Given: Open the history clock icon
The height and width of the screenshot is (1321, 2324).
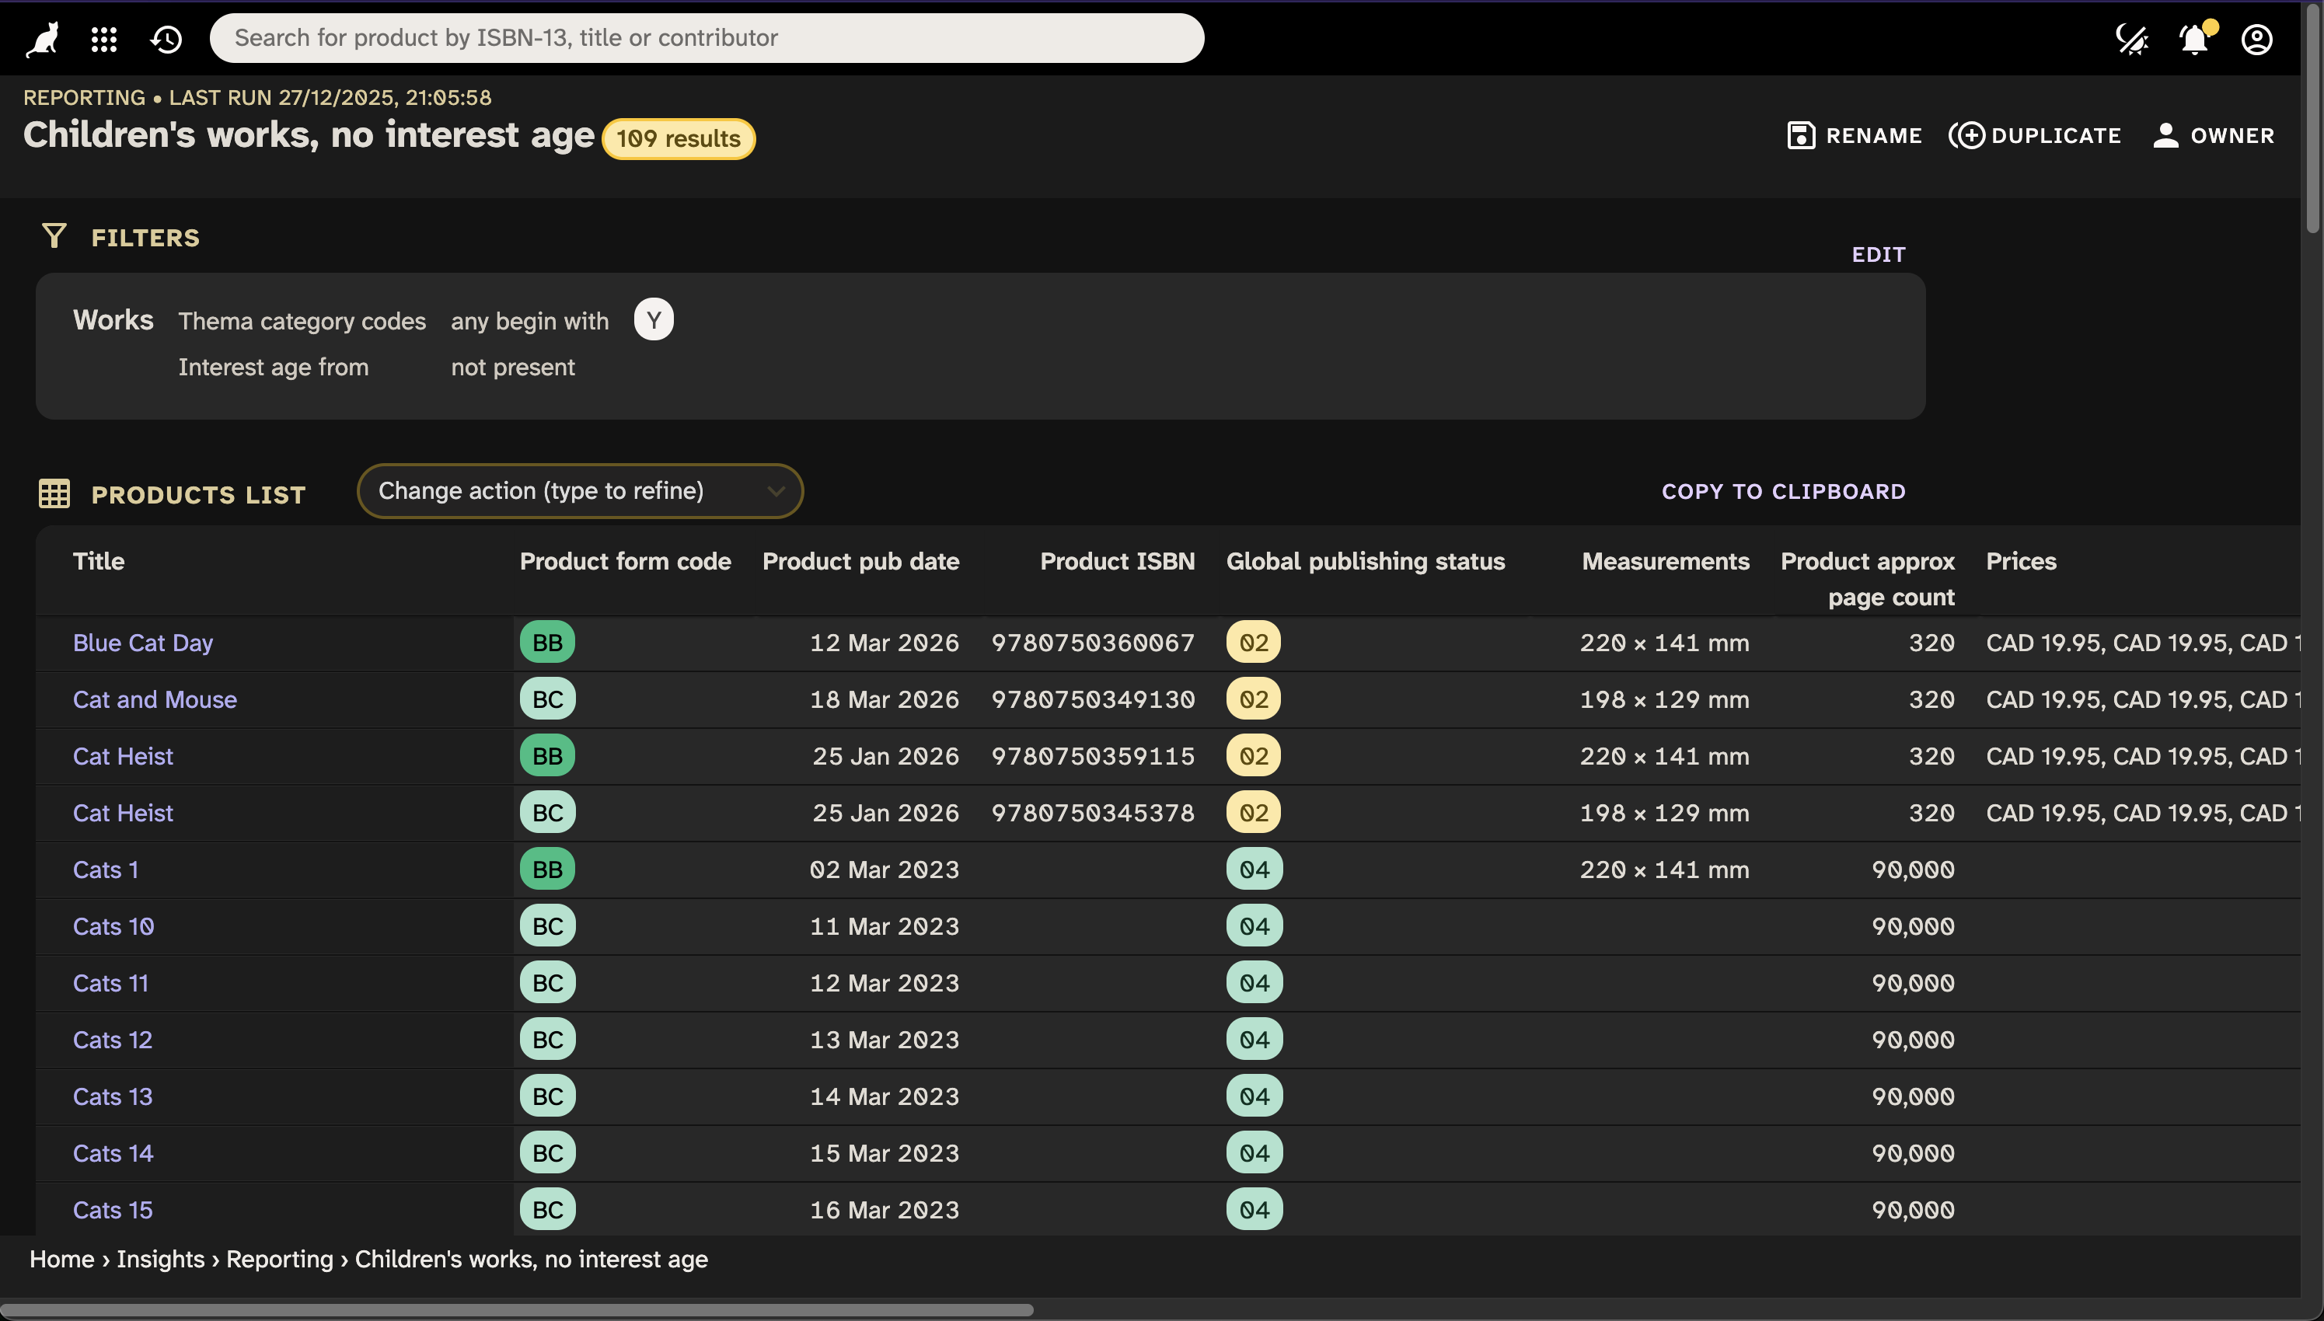Looking at the screenshot, I should [166, 38].
